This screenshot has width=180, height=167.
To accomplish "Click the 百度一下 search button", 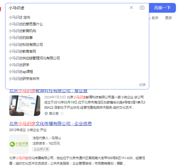I will 162,8.
